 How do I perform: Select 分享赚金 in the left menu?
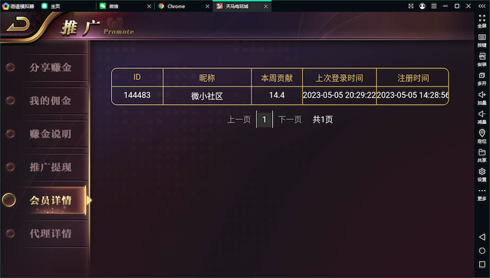[x=50, y=67]
